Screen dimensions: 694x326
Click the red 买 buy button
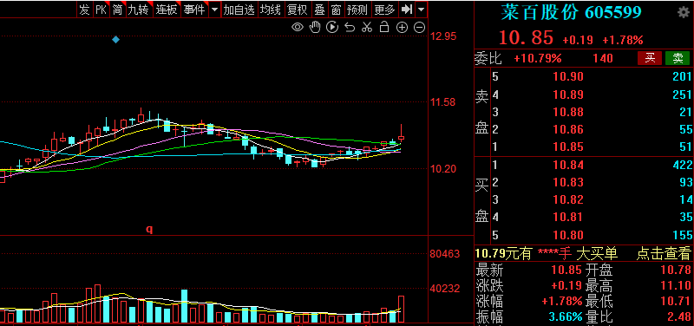[x=650, y=58]
